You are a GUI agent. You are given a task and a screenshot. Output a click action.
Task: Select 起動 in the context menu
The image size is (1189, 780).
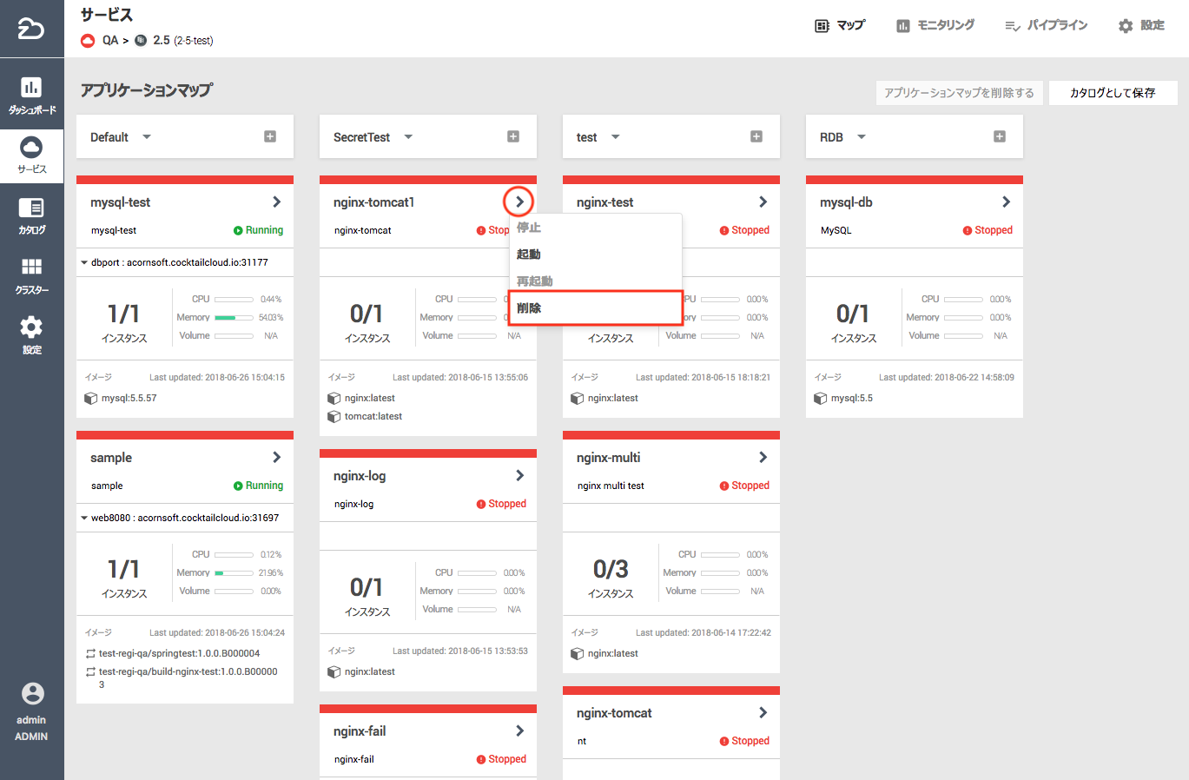[529, 254]
